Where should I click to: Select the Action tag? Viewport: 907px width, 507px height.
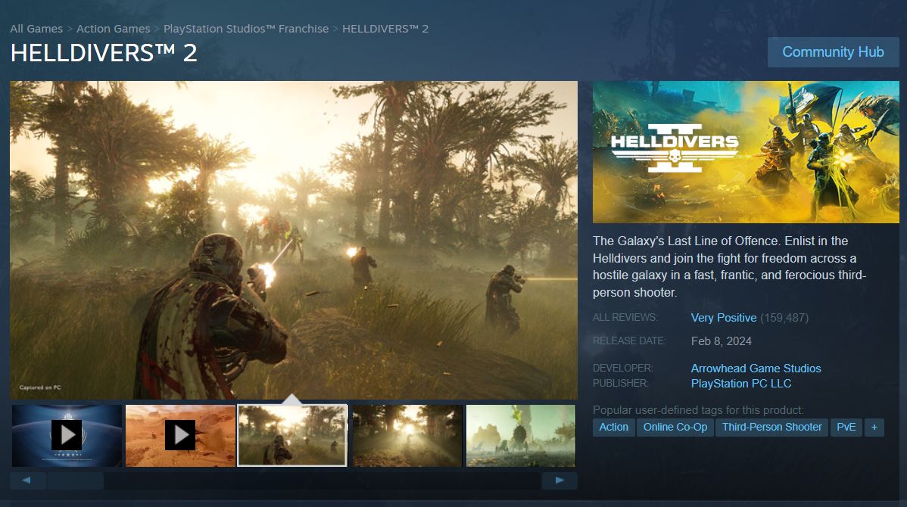(x=613, y=427)
